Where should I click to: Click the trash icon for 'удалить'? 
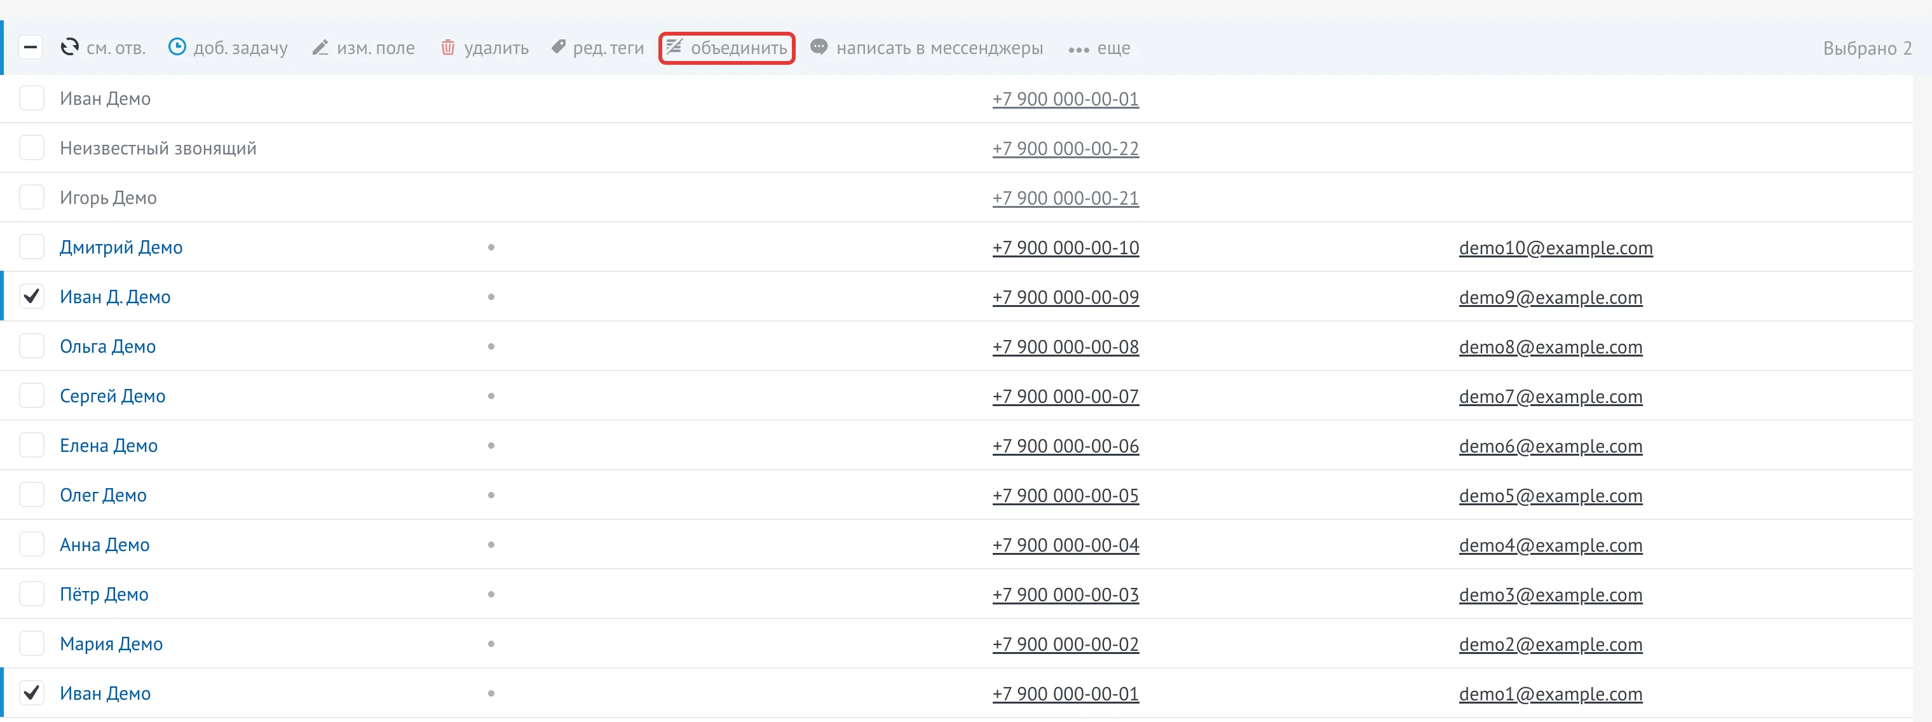coord(448,47)
